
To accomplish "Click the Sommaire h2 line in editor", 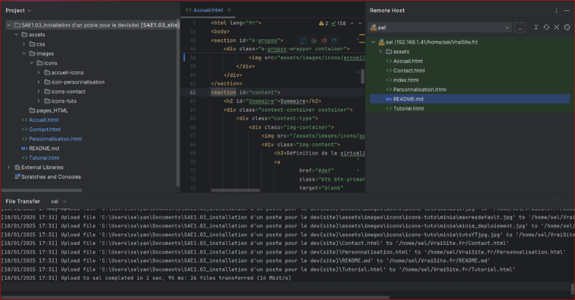I will 272,101.
